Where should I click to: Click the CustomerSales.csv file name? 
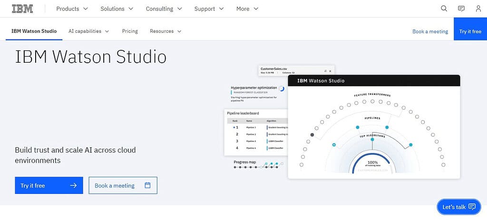click(274, 68)
